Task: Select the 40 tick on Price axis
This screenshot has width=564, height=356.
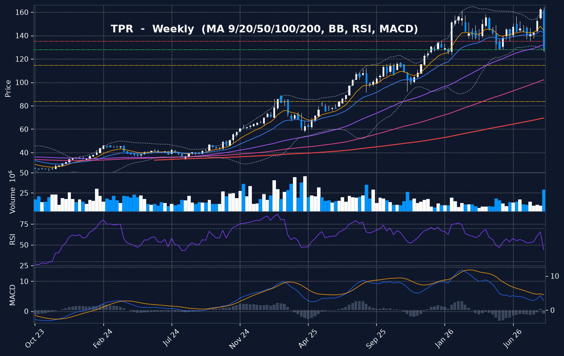Action: [x=25, y=153]
